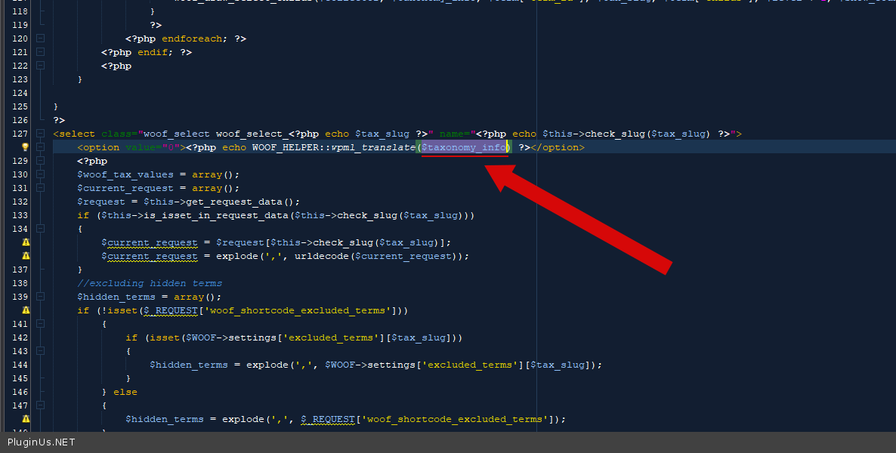The height and width of the screenshot is (453, 896).
Task: Click line number 144 in the gutter
Action: point(20,365)
